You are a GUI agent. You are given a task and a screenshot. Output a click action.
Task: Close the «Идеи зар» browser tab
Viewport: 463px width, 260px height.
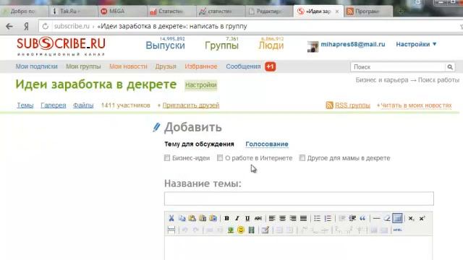coord(337,12)
